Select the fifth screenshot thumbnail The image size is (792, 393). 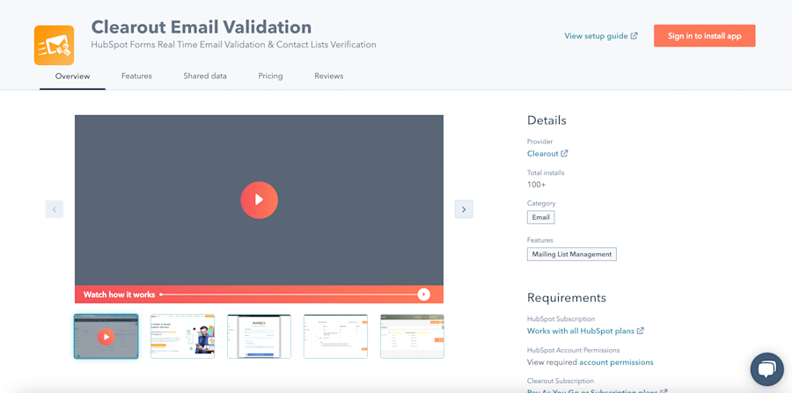[x=412, y=337]
